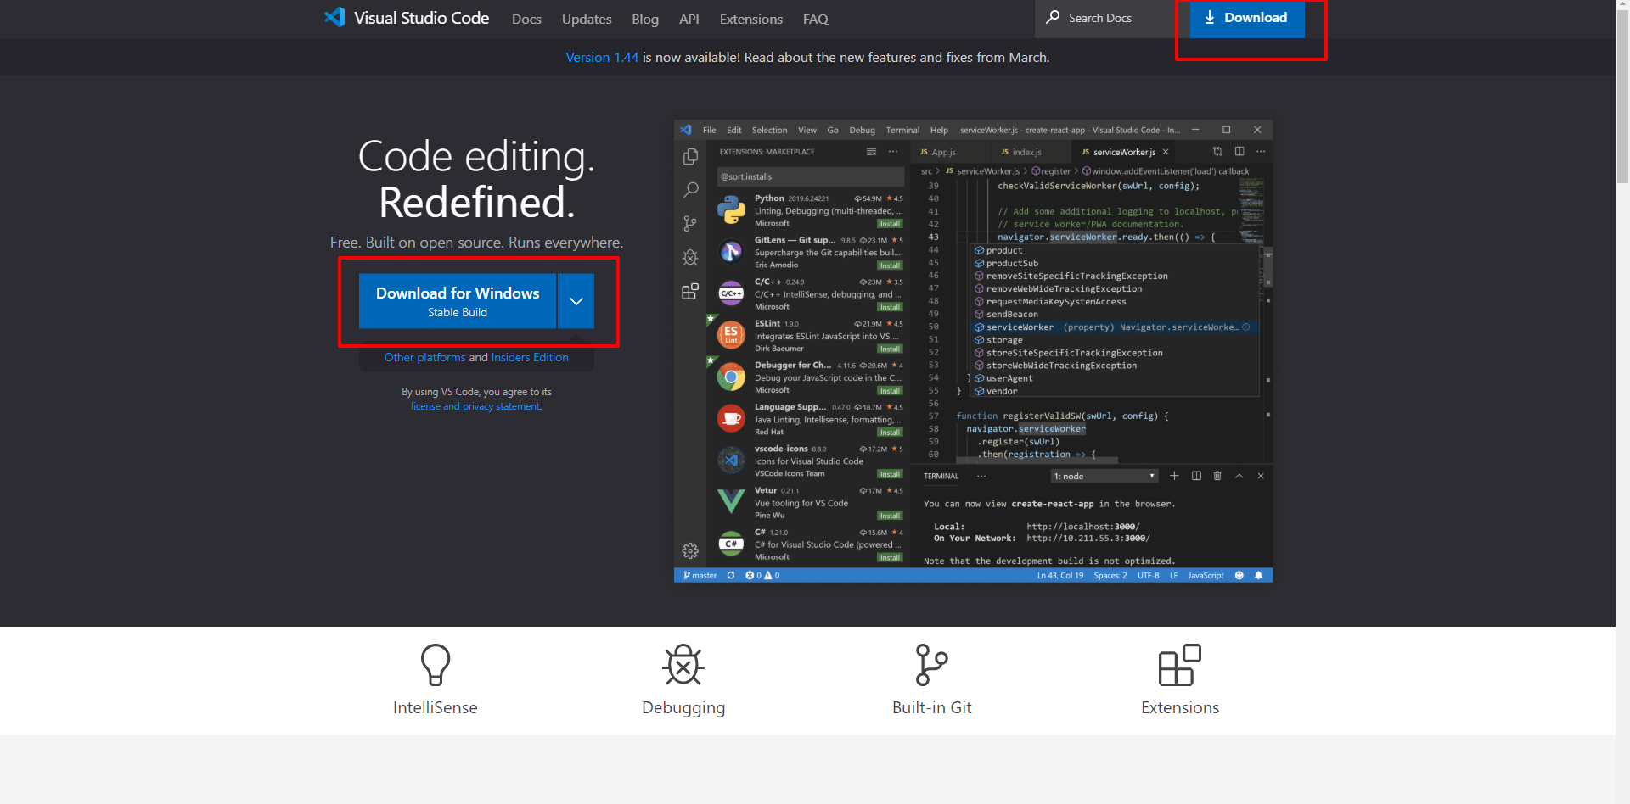Viewport: 1630px width, 804px height.
Task: Open the Updates navigation item
Action: pyautogui.click(x=587, y=19)
